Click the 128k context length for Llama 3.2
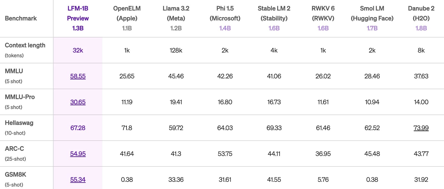 [176, 50]
